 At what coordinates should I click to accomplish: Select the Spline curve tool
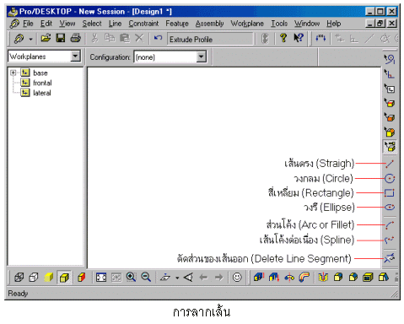[x=390, y=240]
